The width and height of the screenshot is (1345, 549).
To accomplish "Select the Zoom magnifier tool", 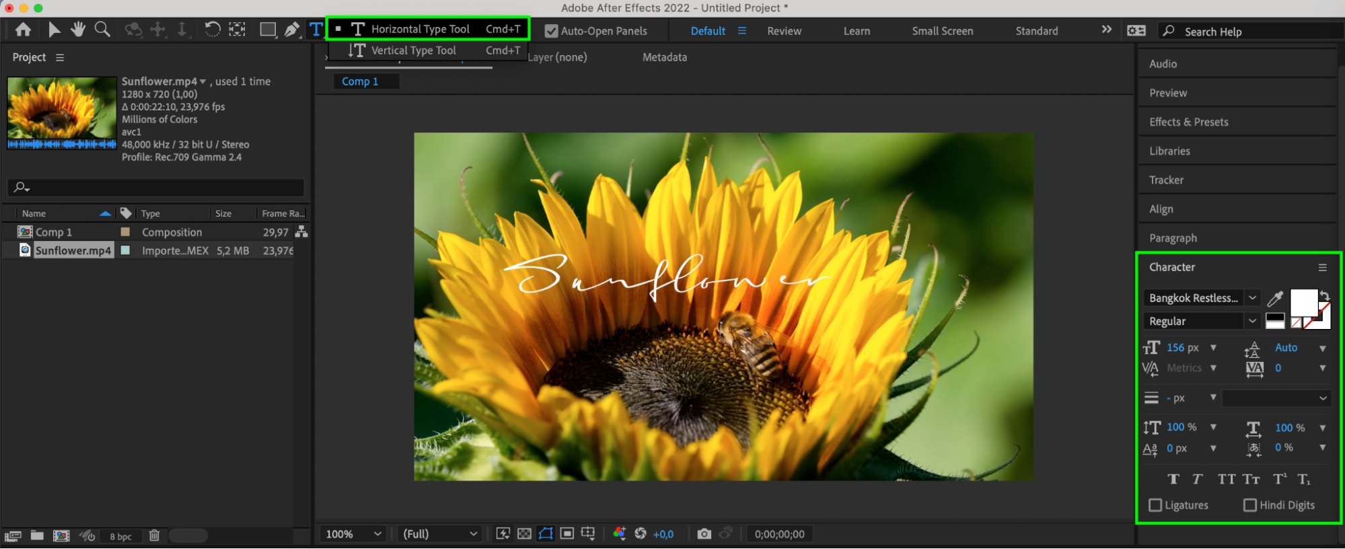I will pos(102,30).
